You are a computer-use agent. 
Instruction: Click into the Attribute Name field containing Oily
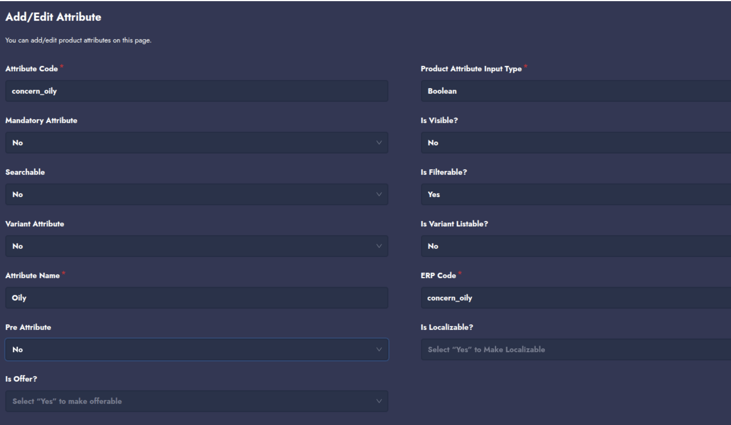tap(197, 298)
